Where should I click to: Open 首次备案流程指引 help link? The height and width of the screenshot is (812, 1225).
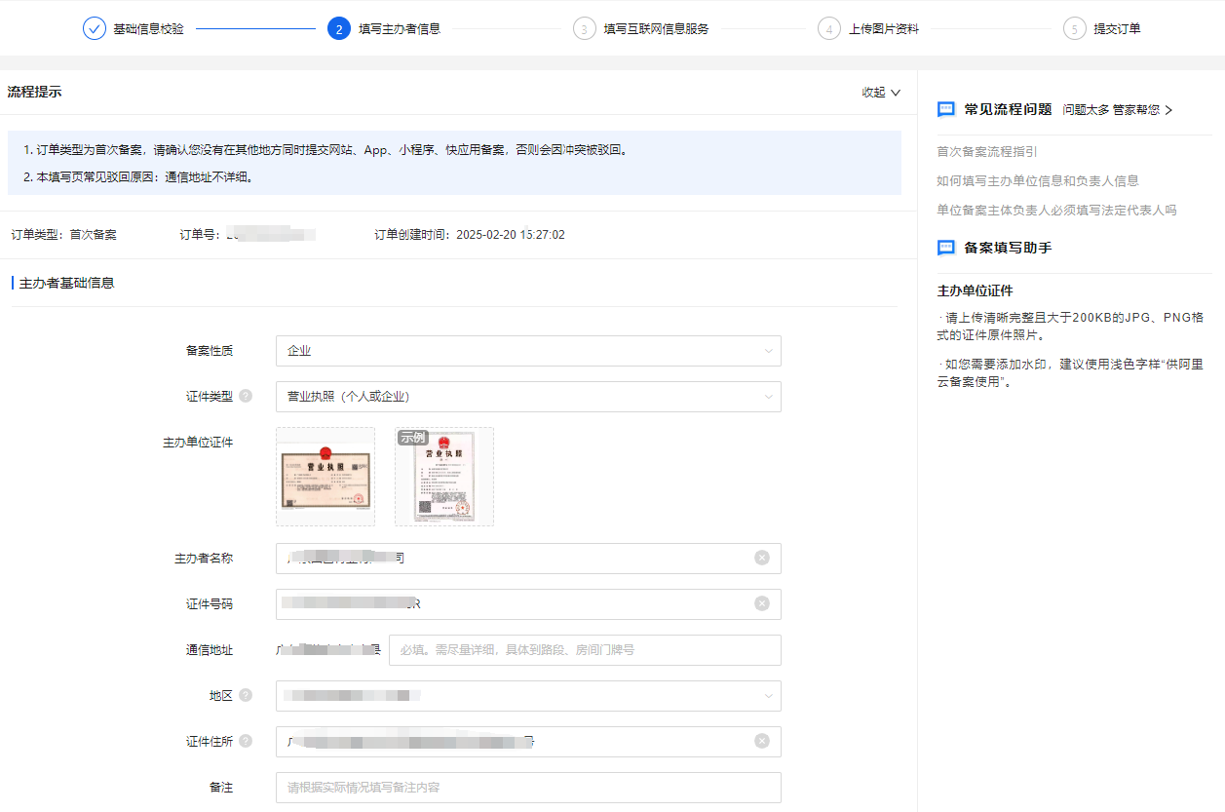(986, 152)
